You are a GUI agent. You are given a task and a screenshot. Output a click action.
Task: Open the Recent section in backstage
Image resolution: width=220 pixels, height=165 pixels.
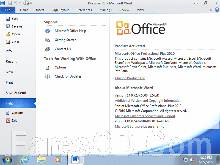click(x=11, y=61)
